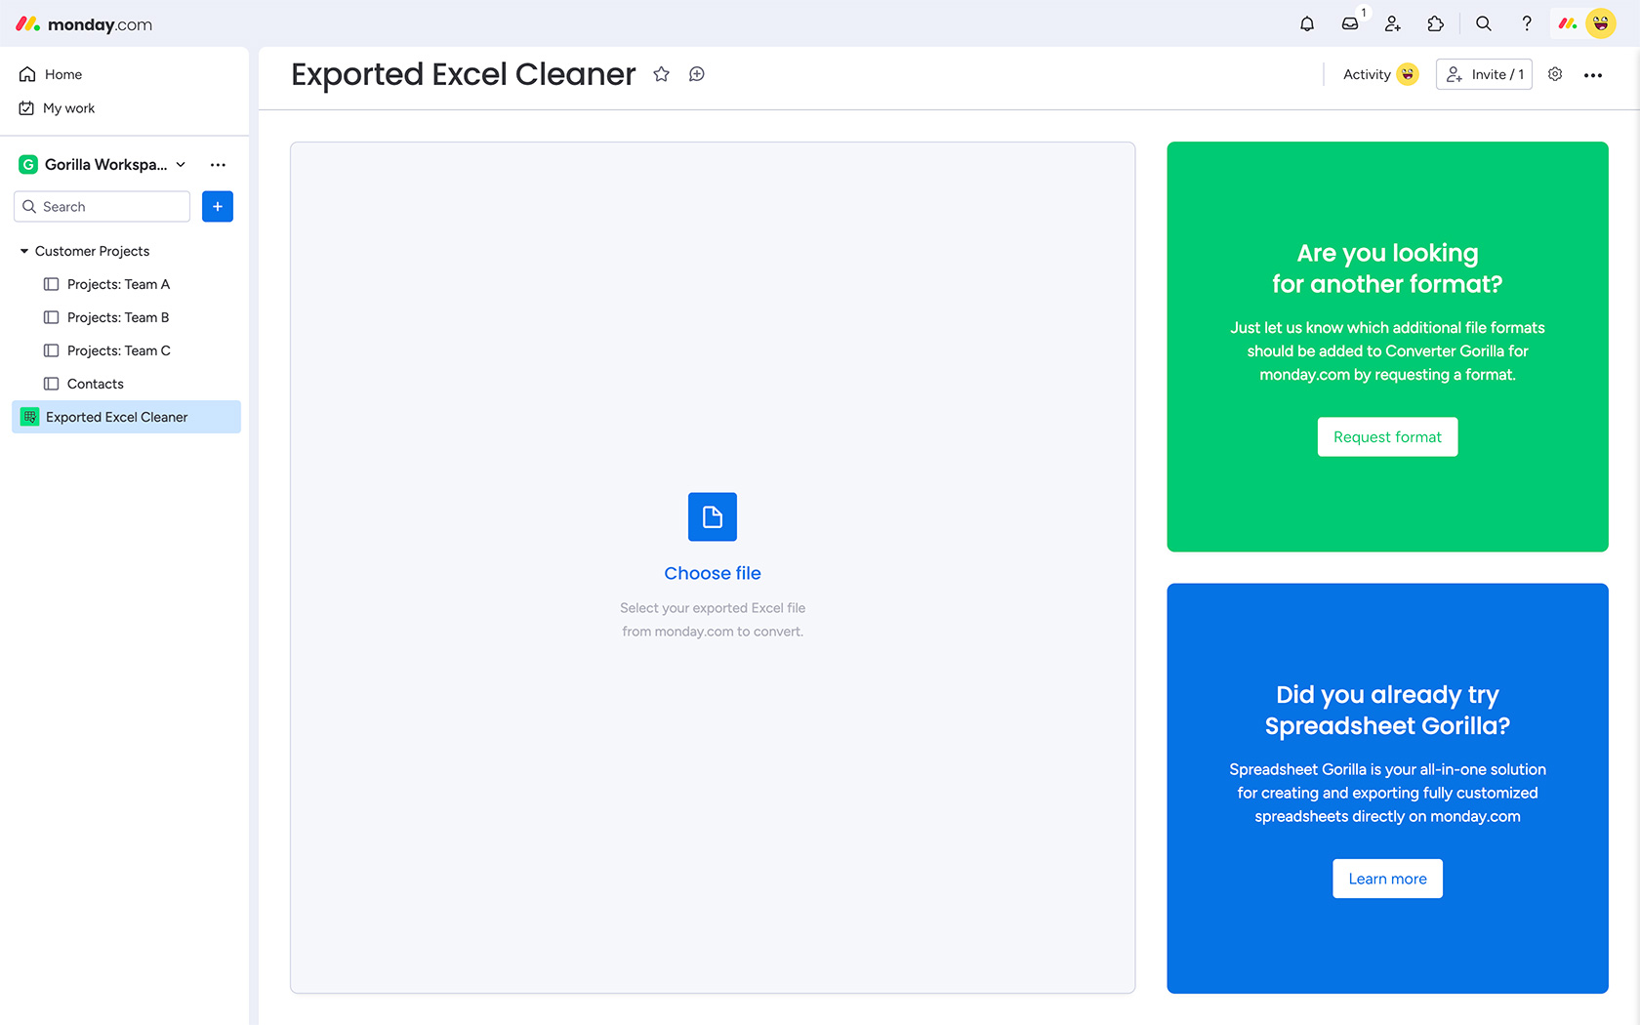Click the search magnifier in top bar

click(x=1483, y=23)
